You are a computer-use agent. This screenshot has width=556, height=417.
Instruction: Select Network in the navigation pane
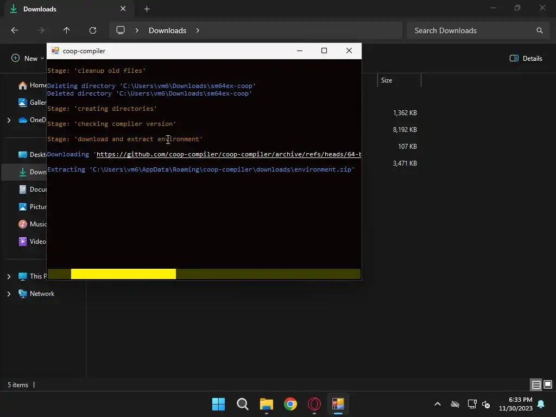[x=36, y=294]
